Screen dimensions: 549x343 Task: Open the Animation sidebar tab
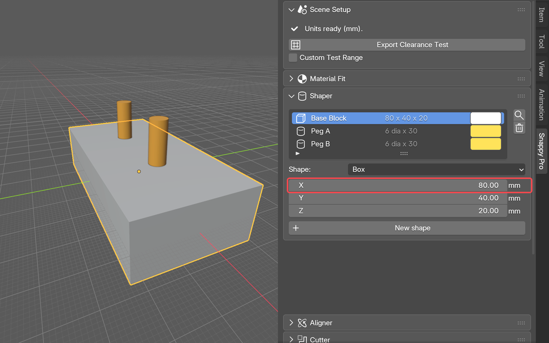coord(542,104)
